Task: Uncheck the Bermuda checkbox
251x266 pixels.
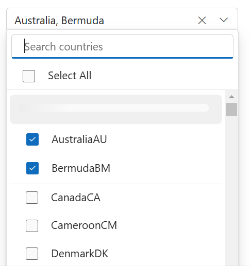Action: tap(32, 168)
